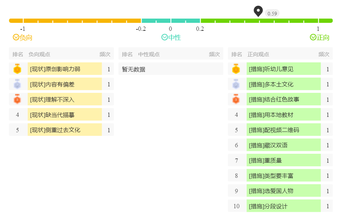Viewport: 342px width, 224px height.
Task: Select the [现状]缺当代描摹 row
Action: point(61,115)
